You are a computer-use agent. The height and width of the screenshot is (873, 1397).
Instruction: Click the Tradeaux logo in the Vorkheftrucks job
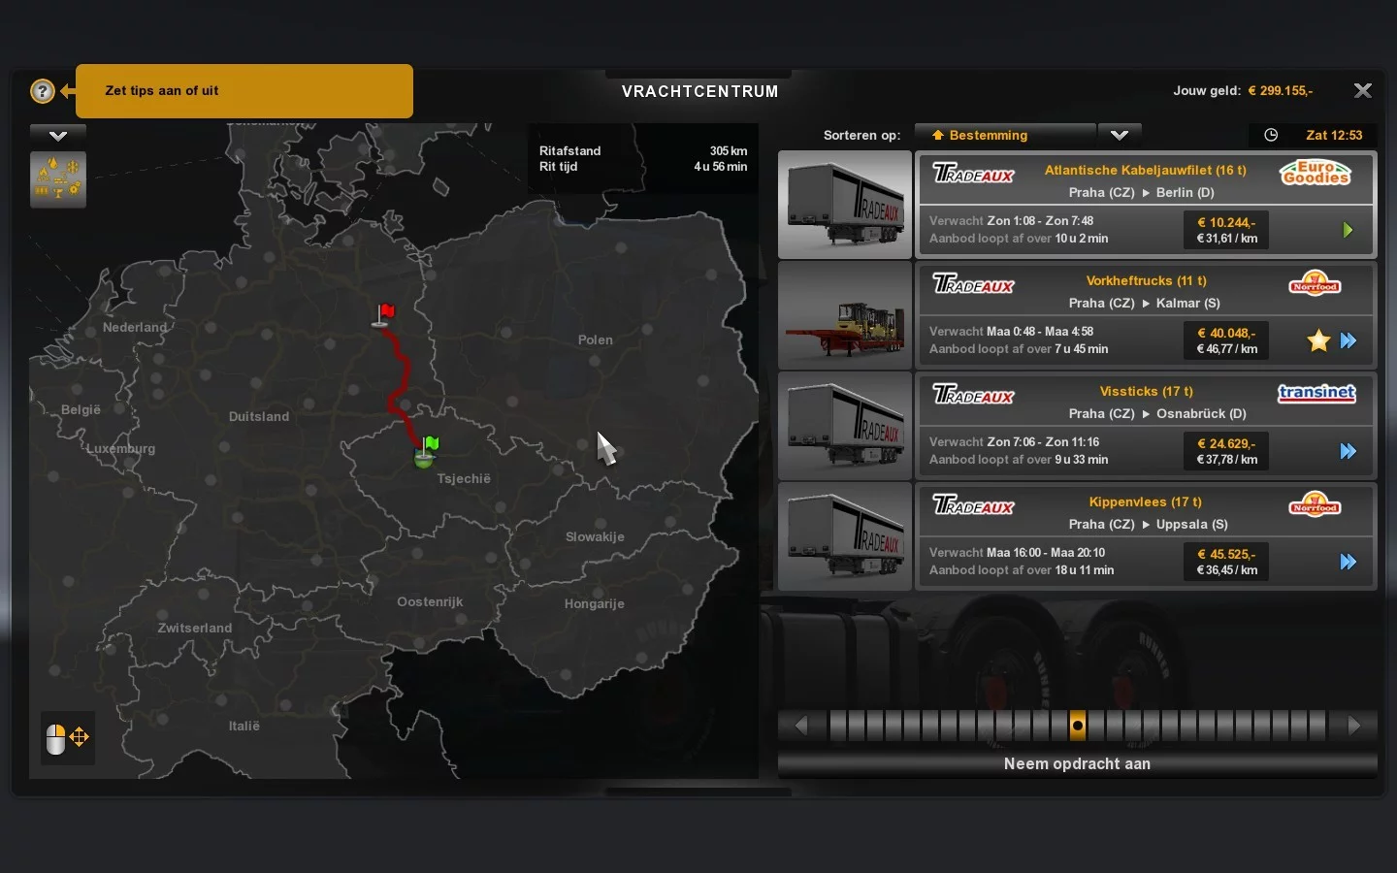point(973,284)
